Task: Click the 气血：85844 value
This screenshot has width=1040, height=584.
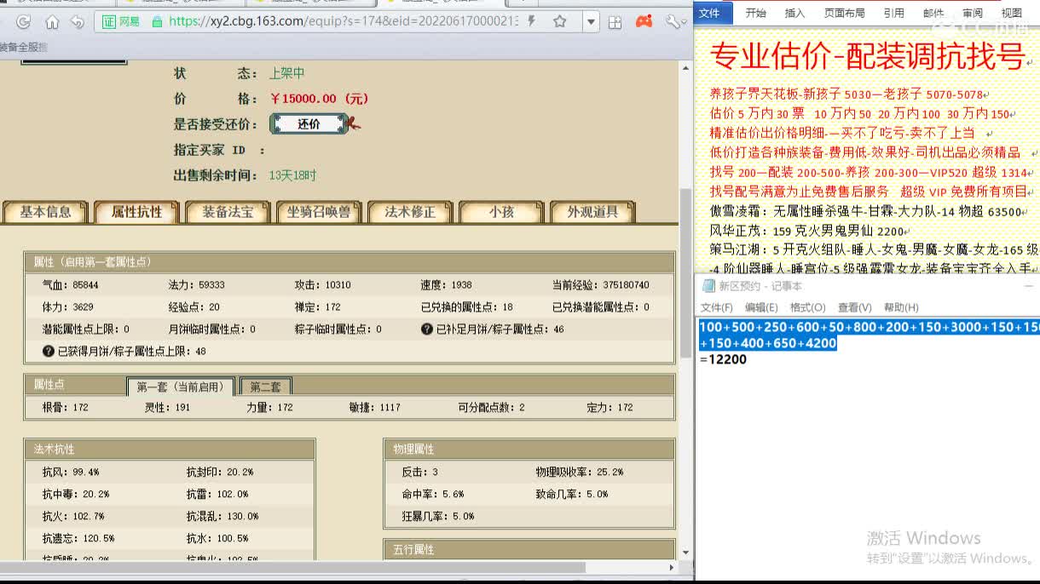Action: (x=70, y=284)
